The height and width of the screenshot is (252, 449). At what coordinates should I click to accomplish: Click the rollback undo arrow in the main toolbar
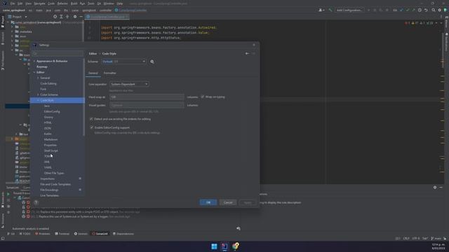pyautogui.click(x=426, y=10)
